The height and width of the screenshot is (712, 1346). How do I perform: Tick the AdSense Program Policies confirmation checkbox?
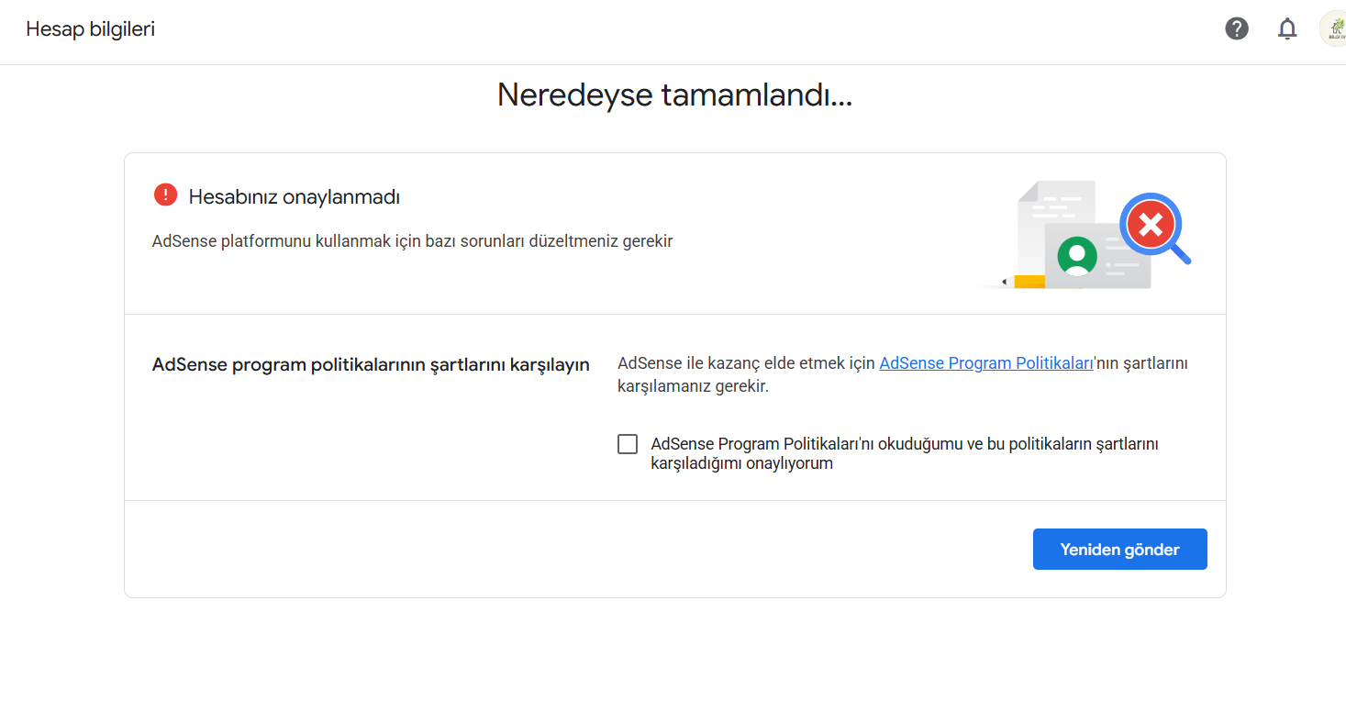(628, 444)
